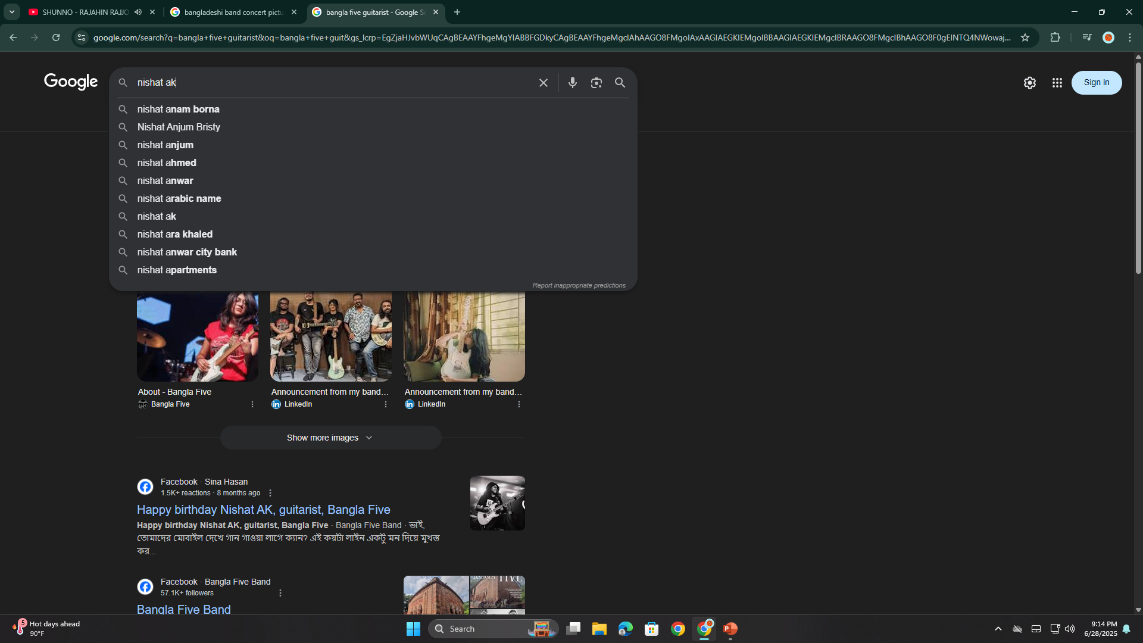Open tab search dropdown arrow
The height and width of the screenshot is (643, 1143).
12,12
